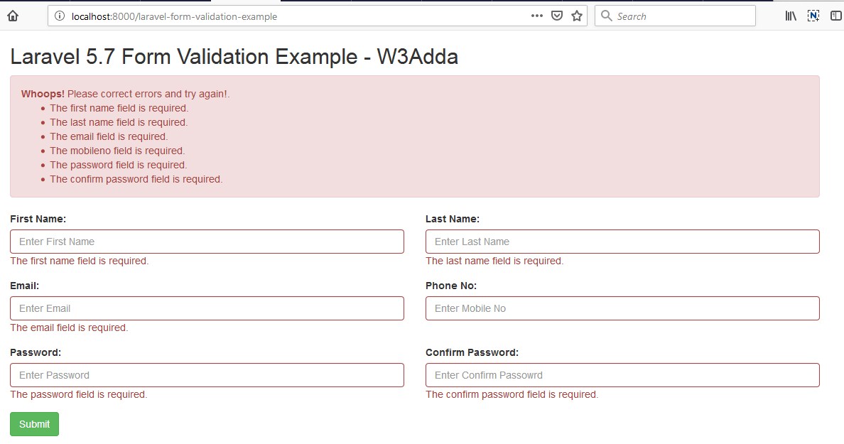The height and width of the screenshot is (444, 844).
Task: Click the Whoops error message box
Action: click(416, 135)
